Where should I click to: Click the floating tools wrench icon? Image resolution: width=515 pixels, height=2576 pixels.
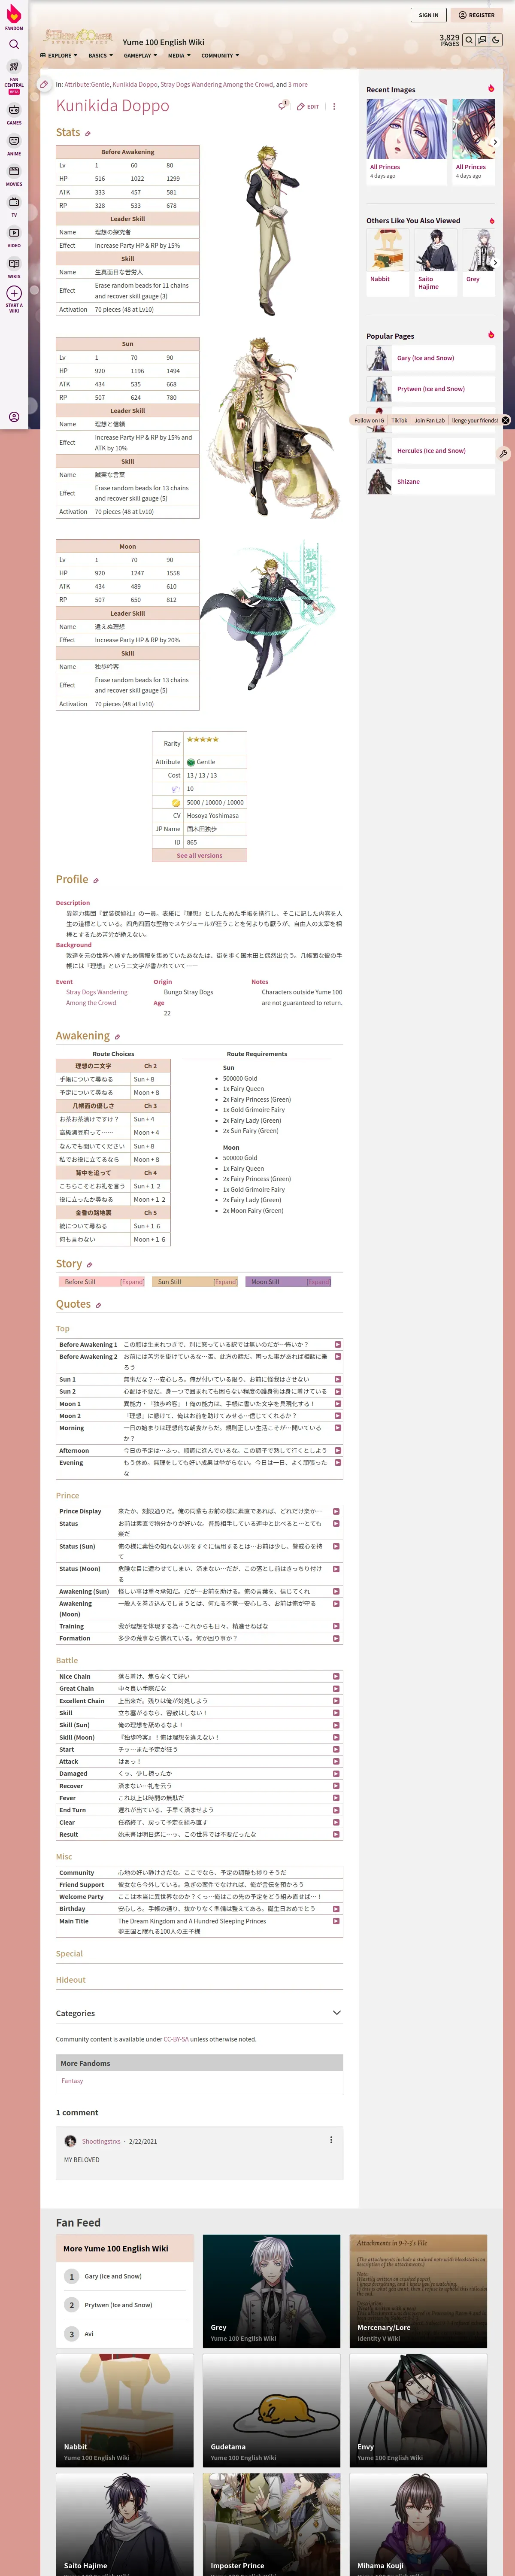click(x=503, y=453)
